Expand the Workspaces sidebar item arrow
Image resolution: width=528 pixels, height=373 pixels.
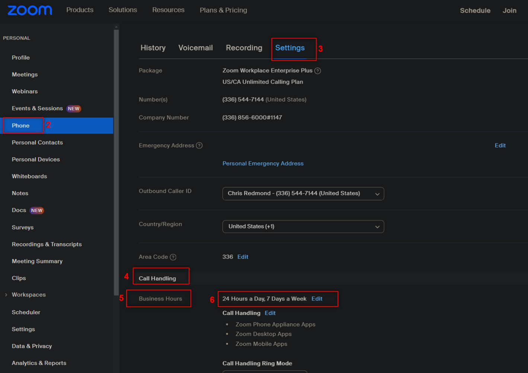[x=6, y=295]
